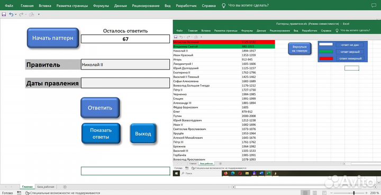The height and width of the screenshot is (195, 381).
Task: Open Разработчик tab in inner Excel window
Action: click(x=310, y=31)
